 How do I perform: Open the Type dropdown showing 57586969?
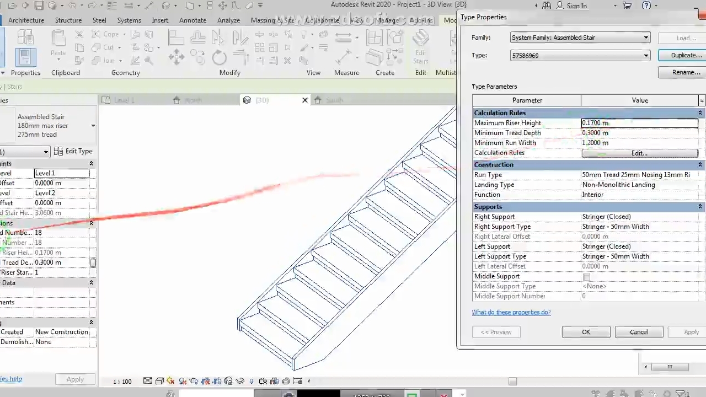pos(580,56)
